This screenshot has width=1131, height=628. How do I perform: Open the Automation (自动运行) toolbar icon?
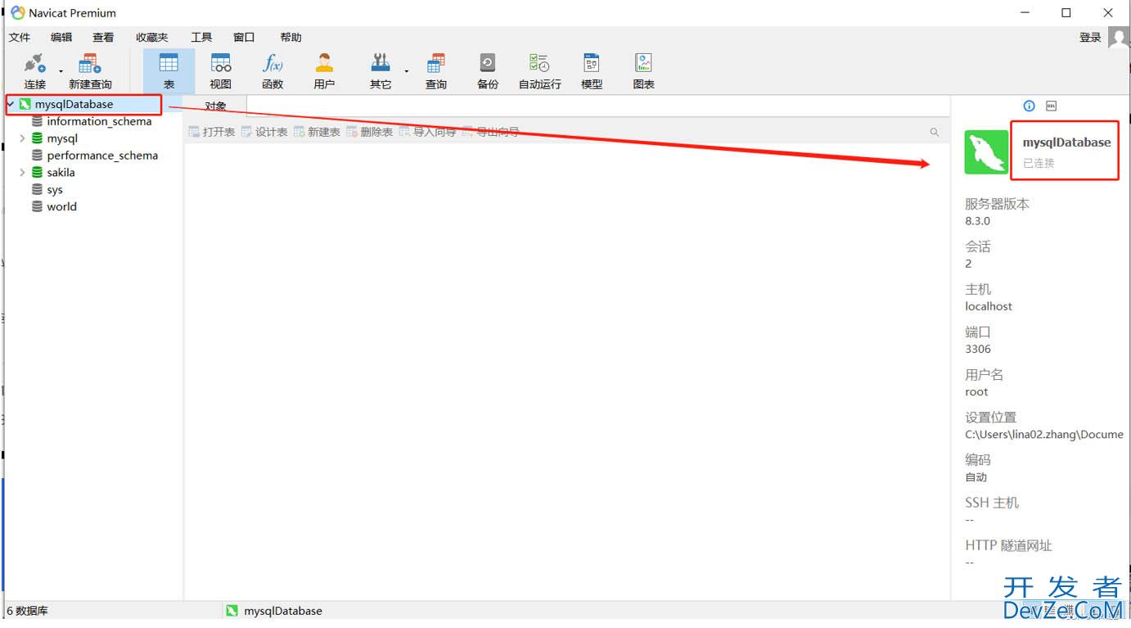(539, 64)
